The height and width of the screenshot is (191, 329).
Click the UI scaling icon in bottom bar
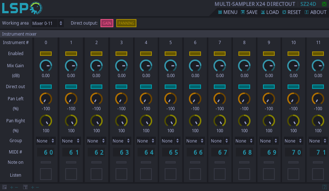click(4, 187)
